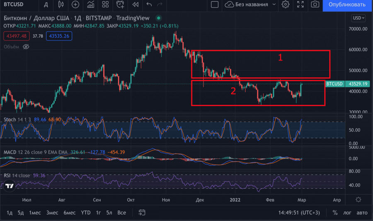Screen dimensions: 373x221
Task: Select the chart layout square icon
Action: 215,5
